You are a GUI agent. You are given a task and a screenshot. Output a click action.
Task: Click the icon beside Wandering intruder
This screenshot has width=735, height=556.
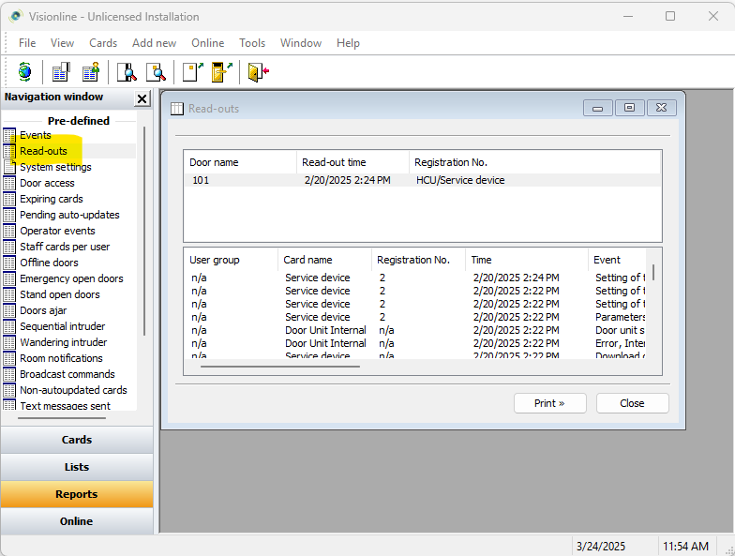[x=9, y=342]
